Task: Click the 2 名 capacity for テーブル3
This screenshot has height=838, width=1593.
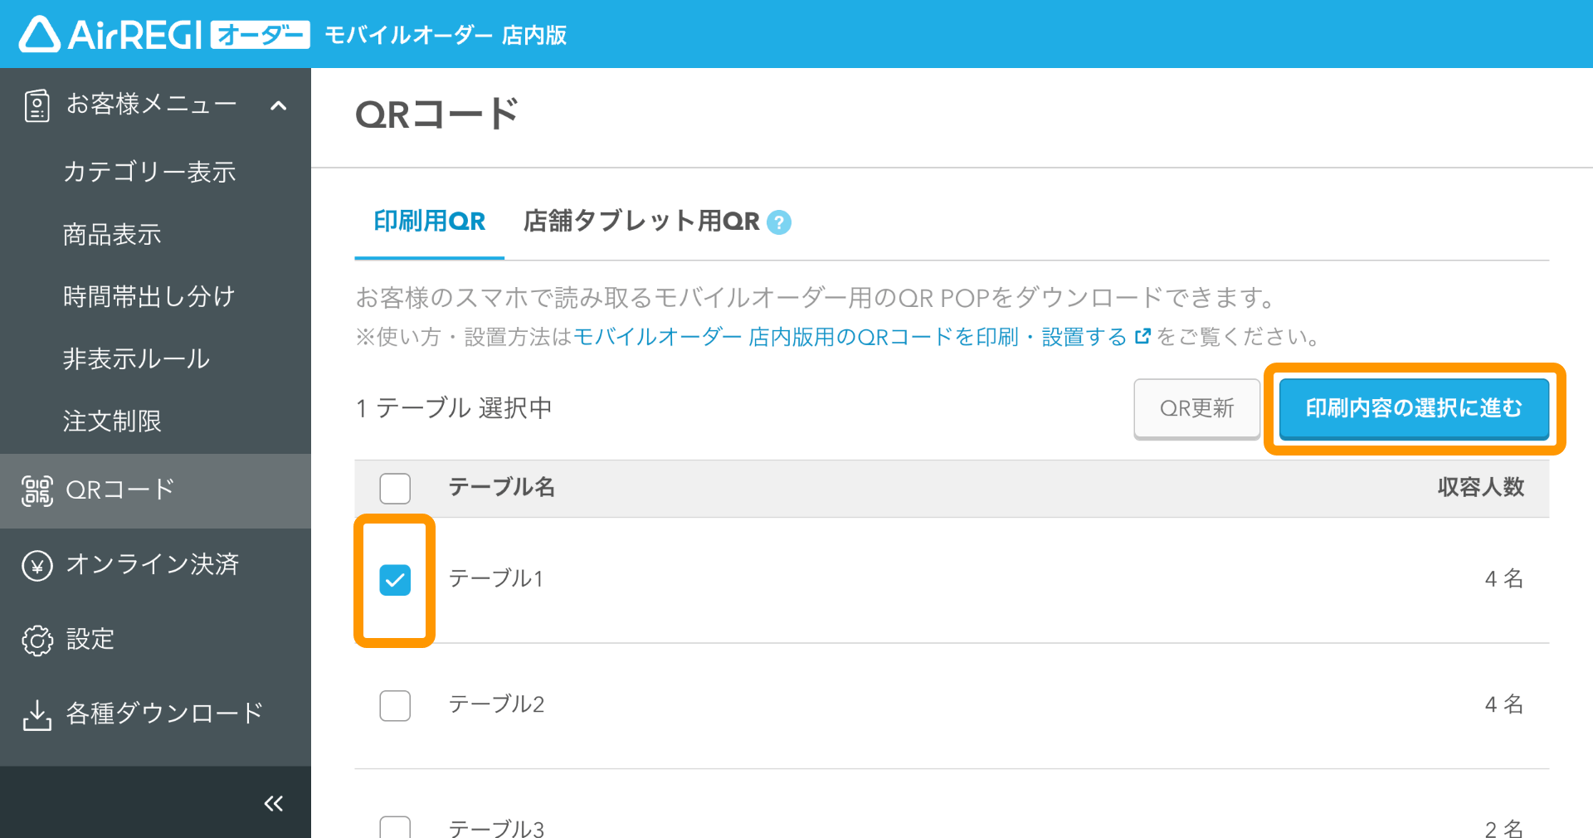Action: [1504, 827]
